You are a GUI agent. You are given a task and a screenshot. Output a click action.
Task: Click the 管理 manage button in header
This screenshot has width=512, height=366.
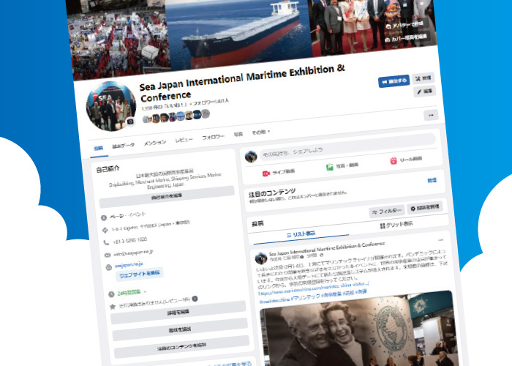click(423, 78)
